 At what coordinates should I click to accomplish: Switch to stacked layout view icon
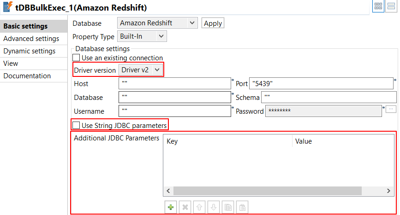(x=392, y=6)
